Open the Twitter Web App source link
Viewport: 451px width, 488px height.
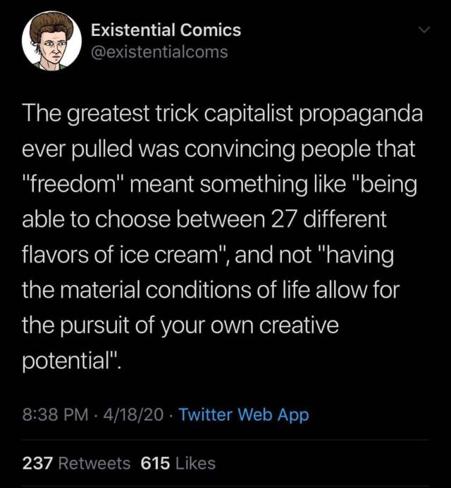pos(244,415)
